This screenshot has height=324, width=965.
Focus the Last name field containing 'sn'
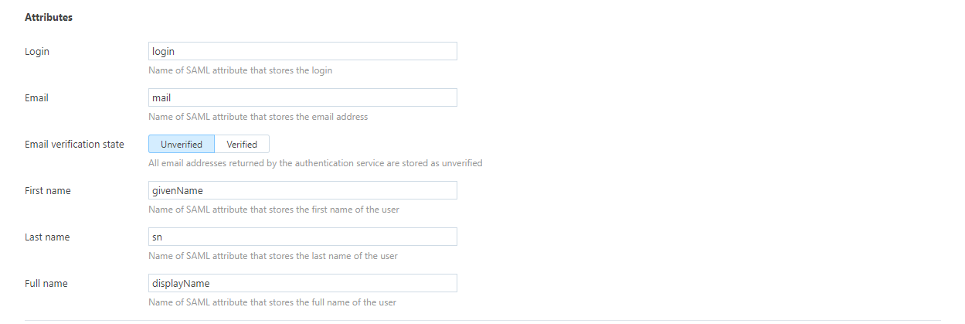click(302, 237)
